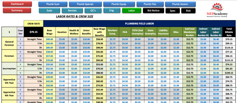Select General Foreman Straight Time crew size cell

click(x=20, y=39)
